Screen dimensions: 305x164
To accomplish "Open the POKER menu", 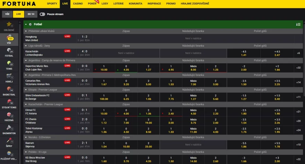I will (92, 4).
